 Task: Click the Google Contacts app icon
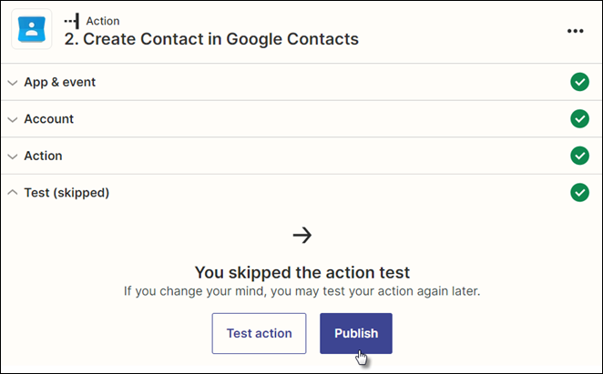click(x=32, y=29)
